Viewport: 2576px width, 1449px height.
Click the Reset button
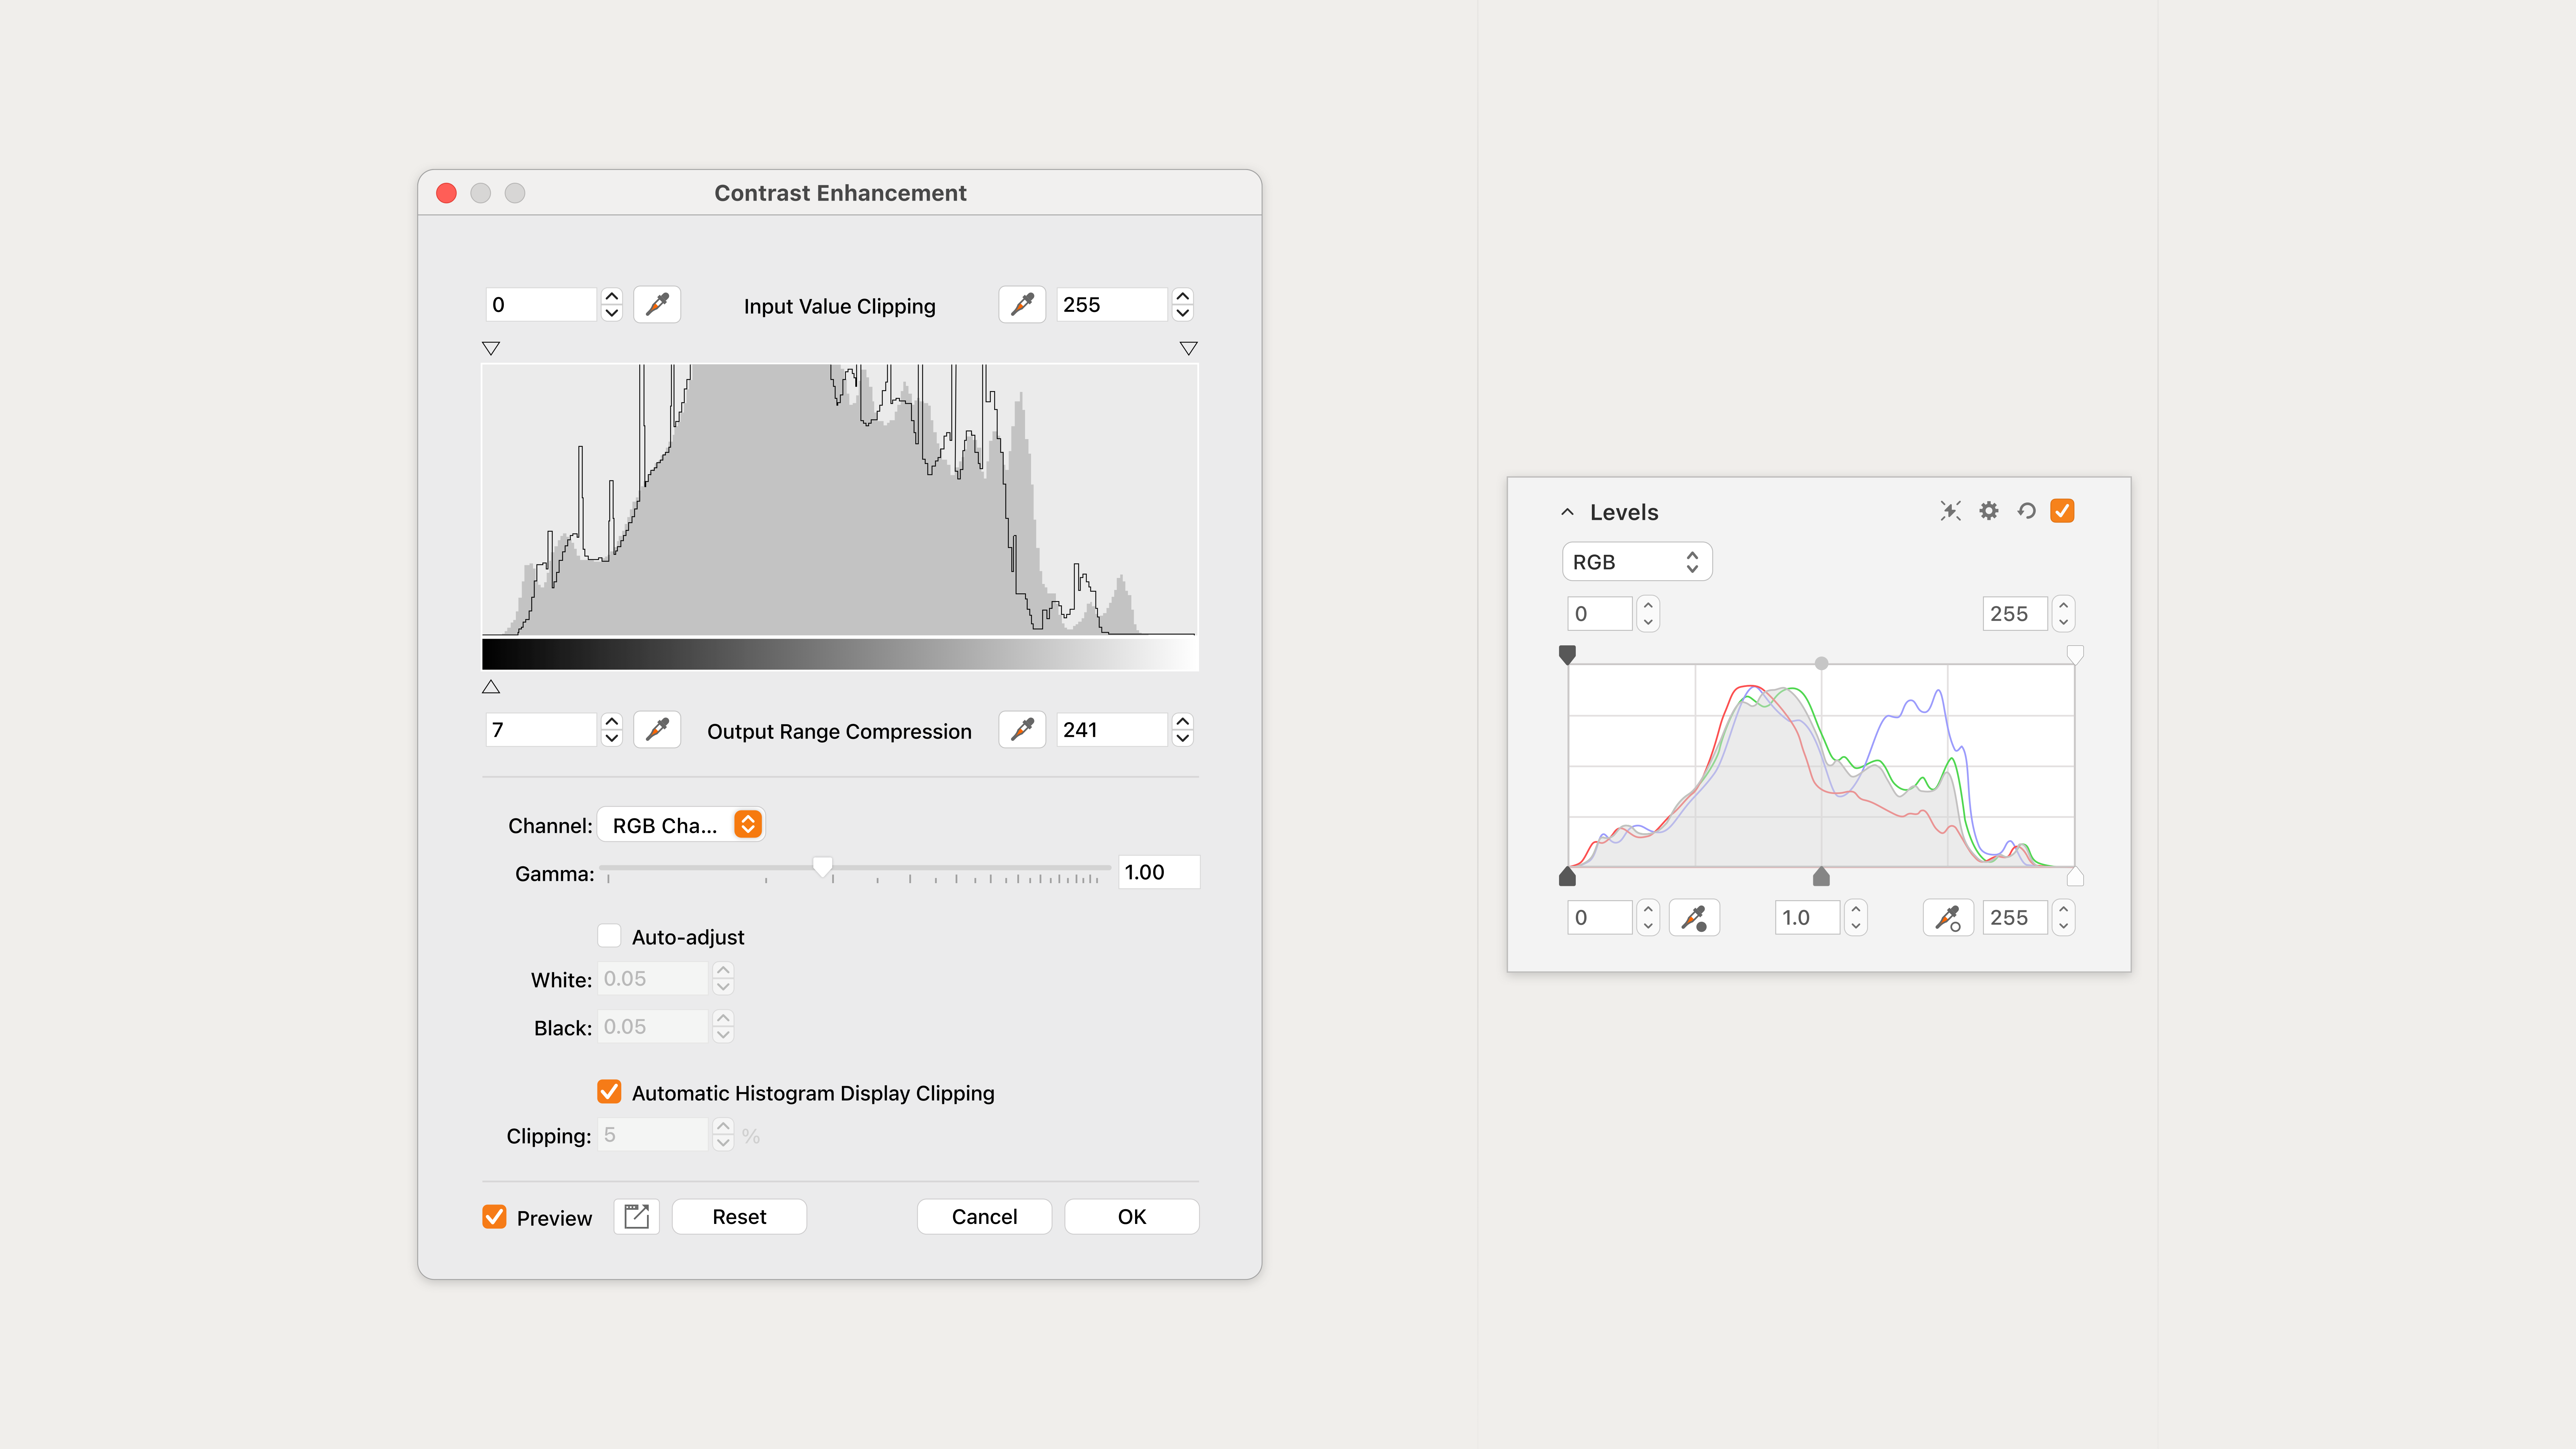(739, 1217)
